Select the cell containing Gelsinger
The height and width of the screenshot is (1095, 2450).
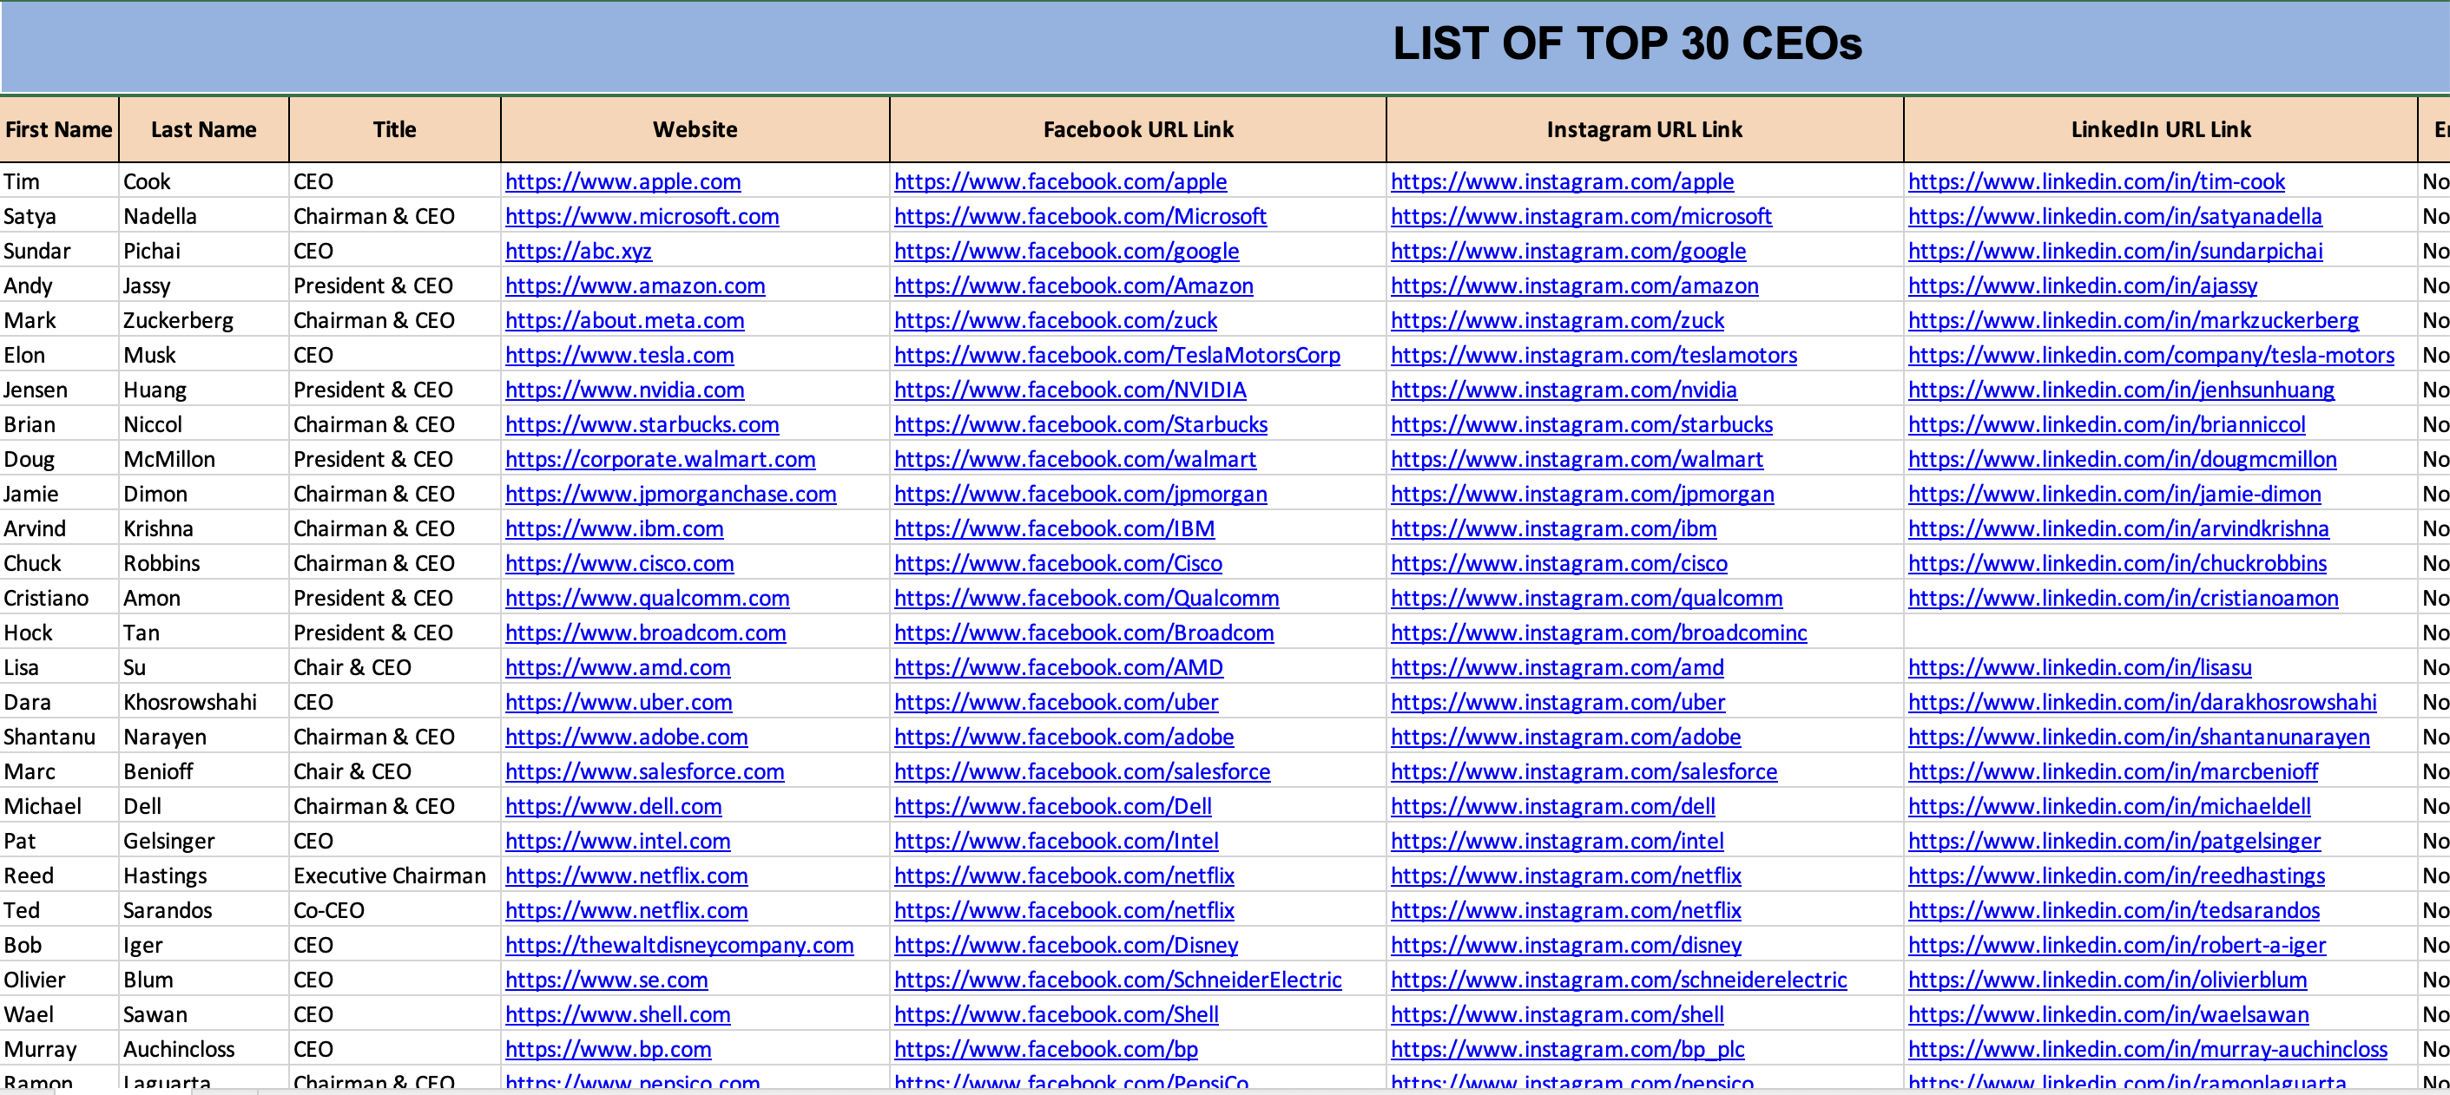tap(203, 842)
